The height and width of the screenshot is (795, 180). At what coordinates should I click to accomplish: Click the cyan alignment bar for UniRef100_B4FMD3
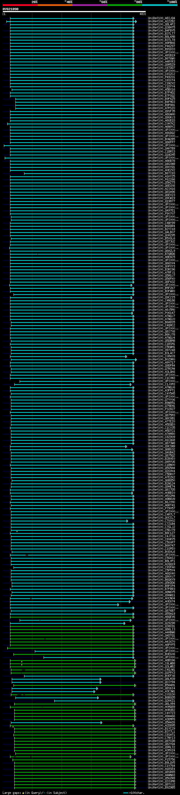click(x=75, y=102)
